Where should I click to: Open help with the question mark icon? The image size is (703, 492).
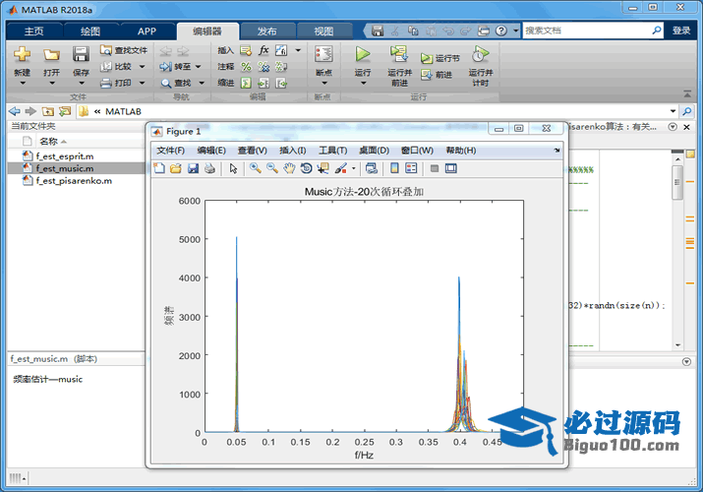coord(501,31)
